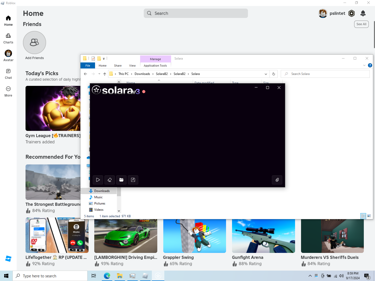Screen dimensions: 375x281
Task: Click Add Friends circle icon
Action: [34, 42]
